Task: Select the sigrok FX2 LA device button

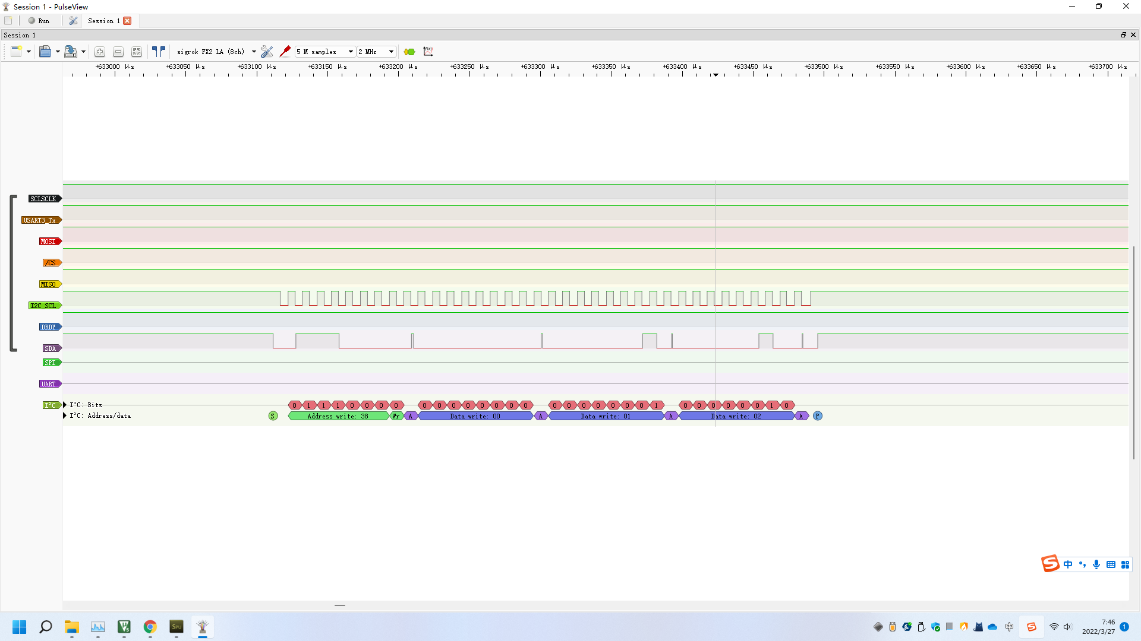Action: (x=210, y=52)
